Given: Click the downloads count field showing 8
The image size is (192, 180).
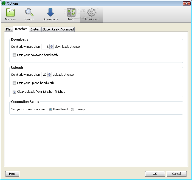Looking at the screenshot, I should (x=46, y=47).
